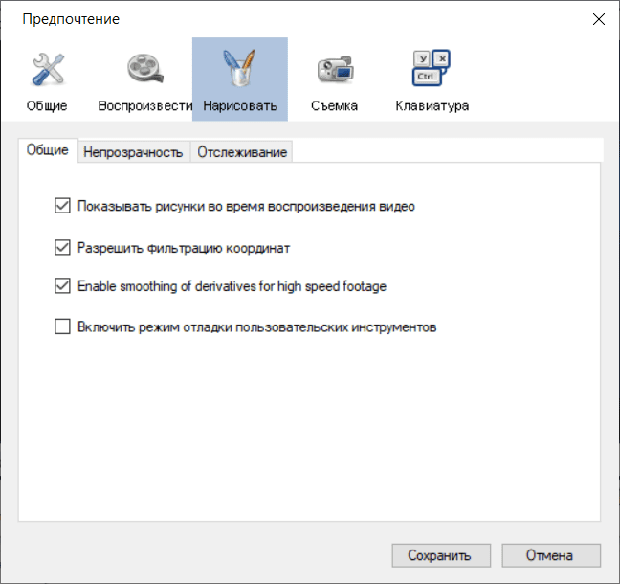Open the Общие wrench-and-screwdriver icon section

pos(47,70)
